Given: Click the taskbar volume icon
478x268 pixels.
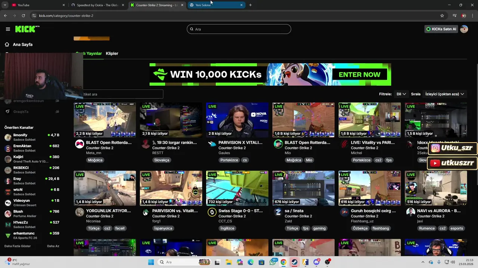Looking at the screenshot, I should 453,262.
